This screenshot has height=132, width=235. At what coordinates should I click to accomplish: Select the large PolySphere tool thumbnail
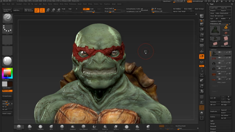pos(215,30)
